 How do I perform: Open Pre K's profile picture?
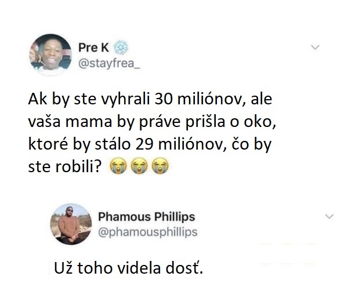[x=50, y=55]
